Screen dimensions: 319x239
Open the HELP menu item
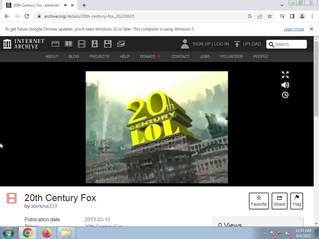pos(125,57)
